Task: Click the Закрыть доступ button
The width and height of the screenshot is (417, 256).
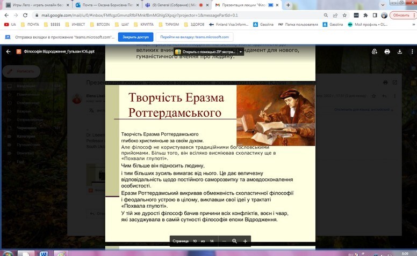Action: tap(135, 37)
